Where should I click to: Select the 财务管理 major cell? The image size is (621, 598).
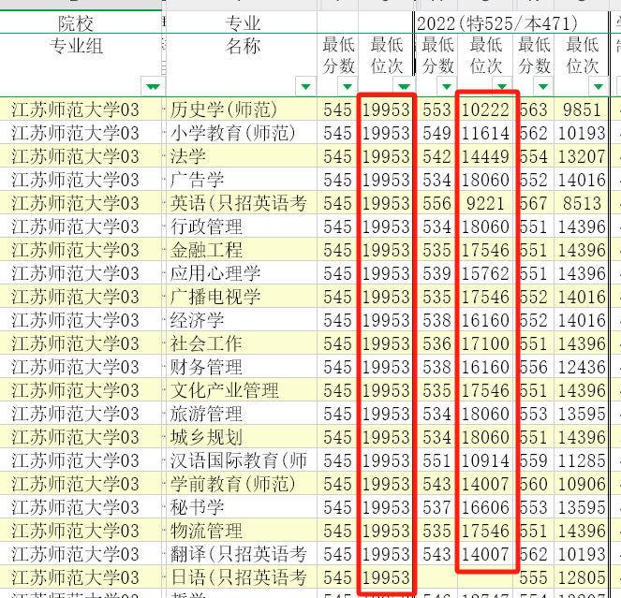[242, 367]
